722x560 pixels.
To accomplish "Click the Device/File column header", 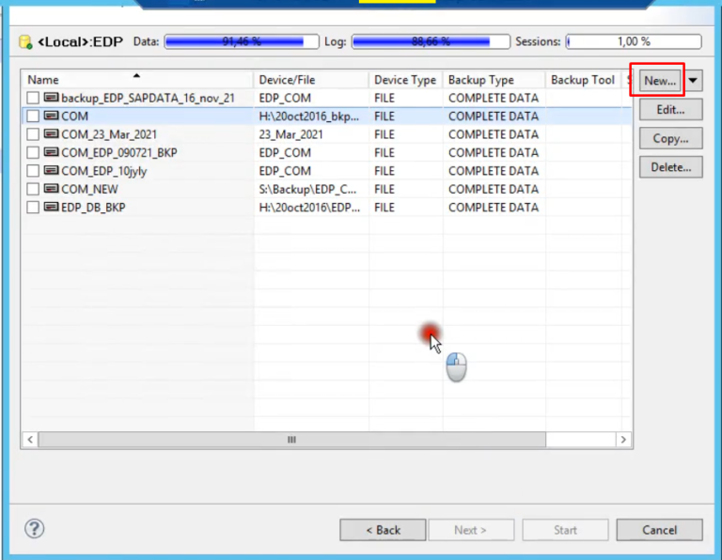I will click(x=311, y=80).
